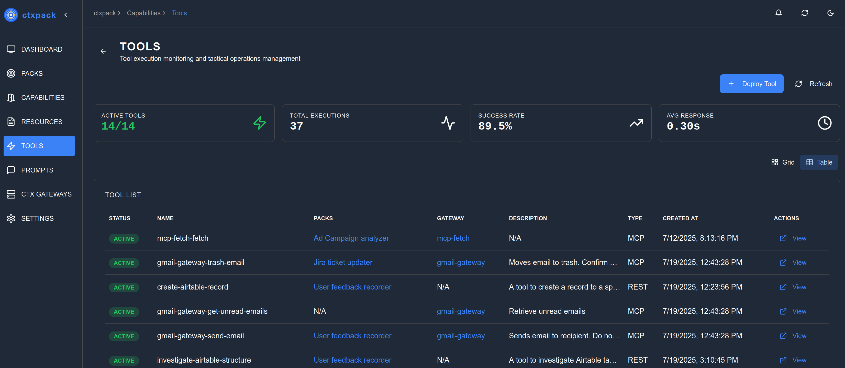This screenshot has height=368, width=845.
Task: Open Ad Campaign analyzer pack link
Action: tap(351, 238)
